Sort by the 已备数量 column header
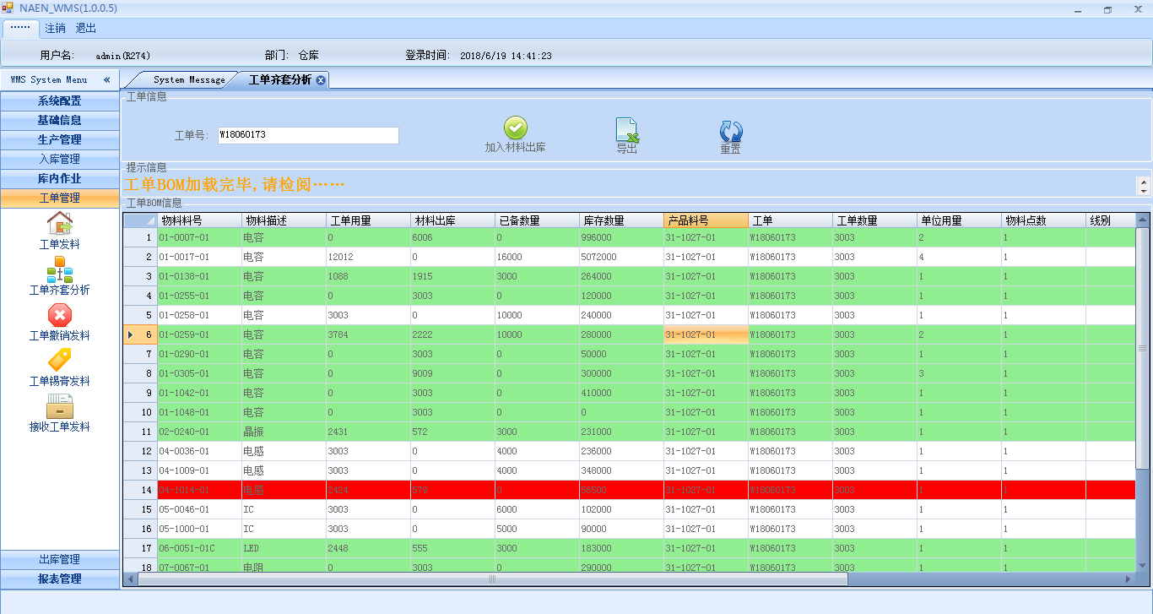The height and width of the screenshot is (614, 1153). click(537, 220)
